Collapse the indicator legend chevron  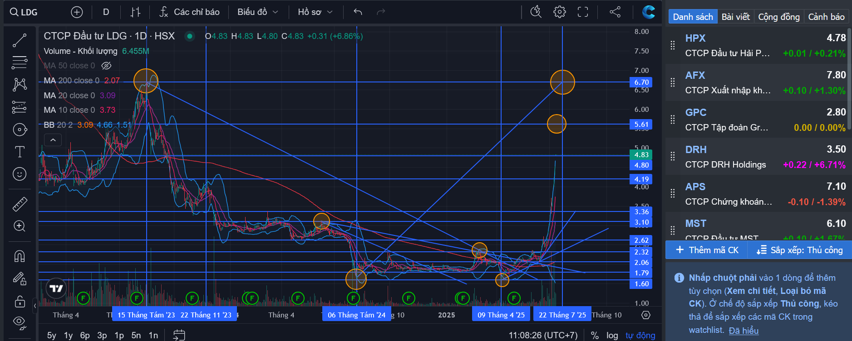(53, 140)
